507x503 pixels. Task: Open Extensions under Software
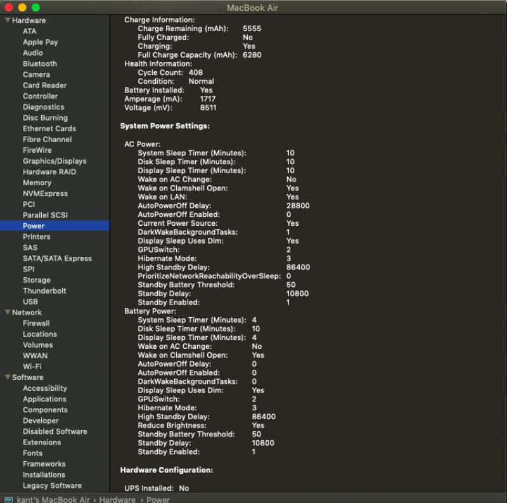[42, 442]
